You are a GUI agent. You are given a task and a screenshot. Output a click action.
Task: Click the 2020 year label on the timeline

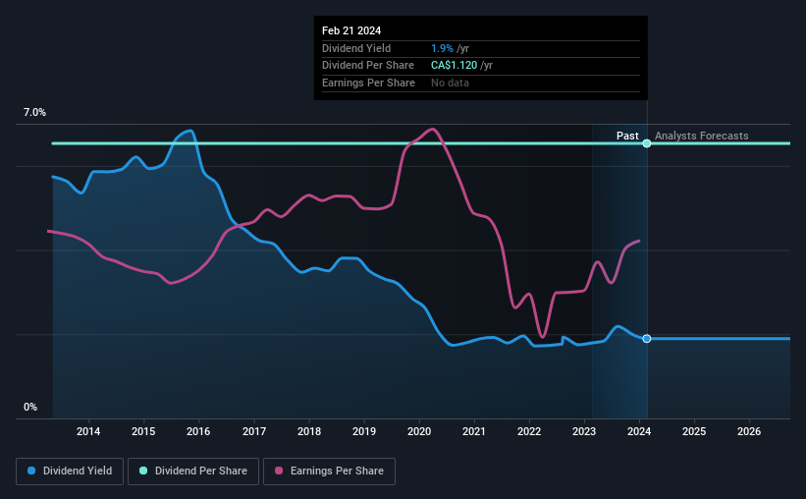(419, 431)
